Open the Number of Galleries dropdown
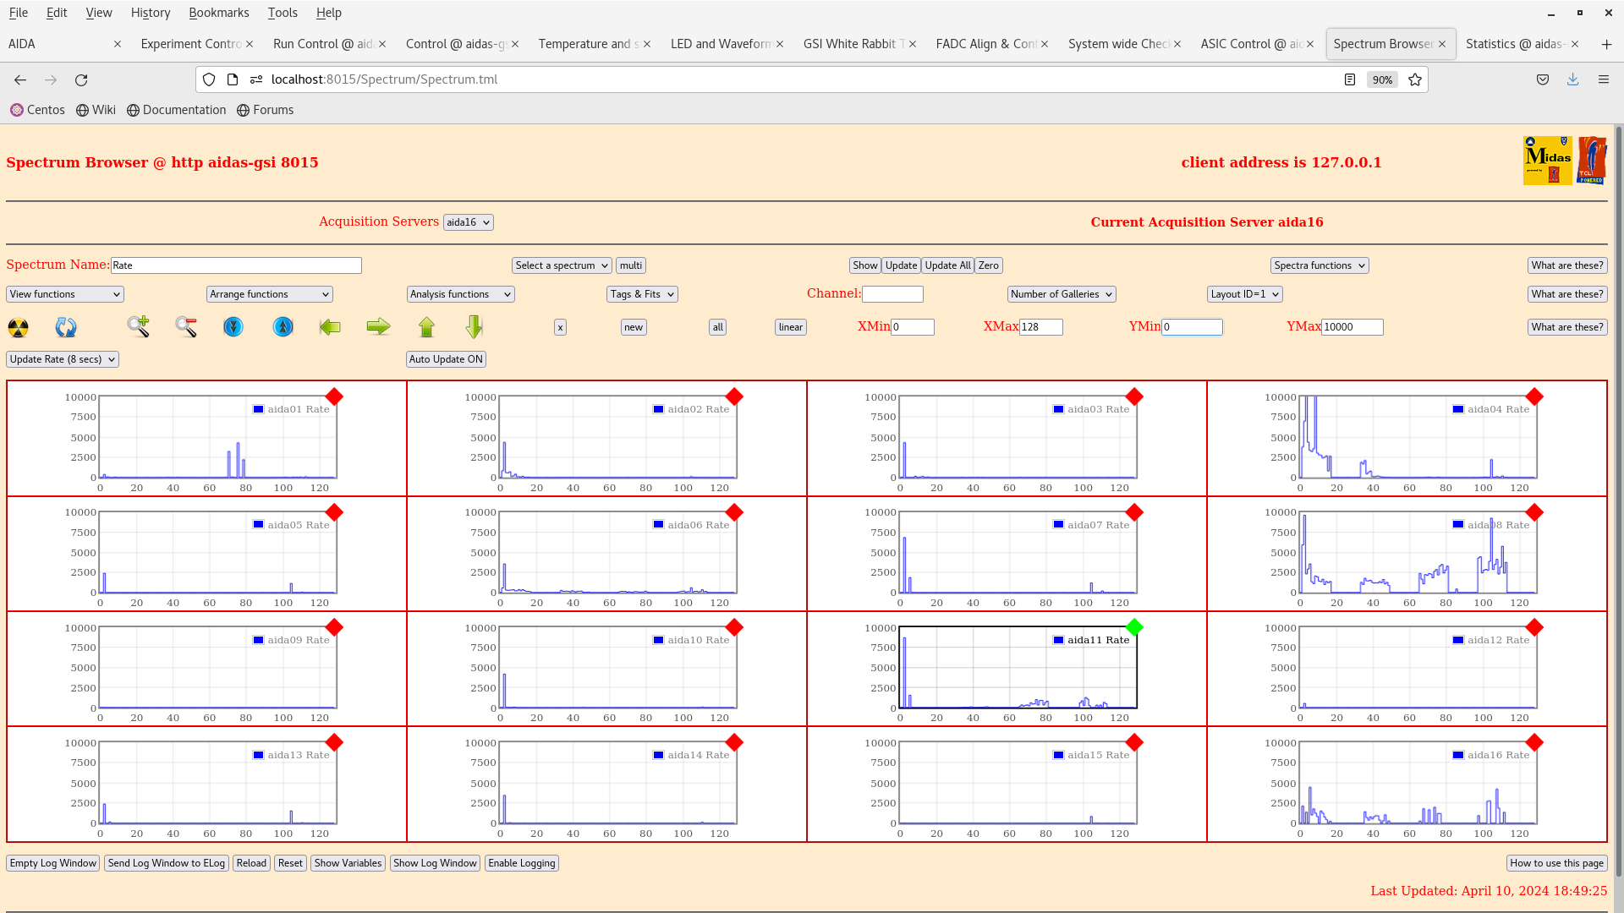This screenshot has width=1624, height=913. [x=1062, y=294]
